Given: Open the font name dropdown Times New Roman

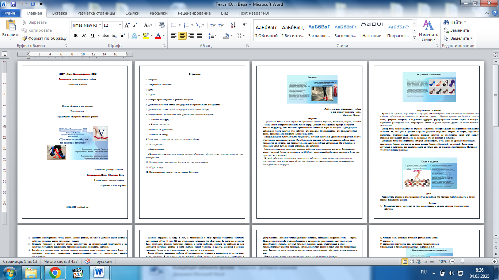Looking at the screenshot, I should [x=99, y=26].
